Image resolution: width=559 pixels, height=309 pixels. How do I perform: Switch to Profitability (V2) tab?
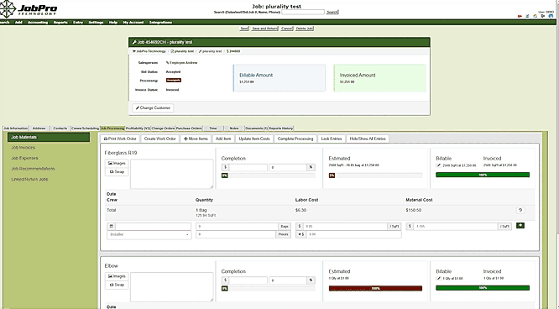138,128
